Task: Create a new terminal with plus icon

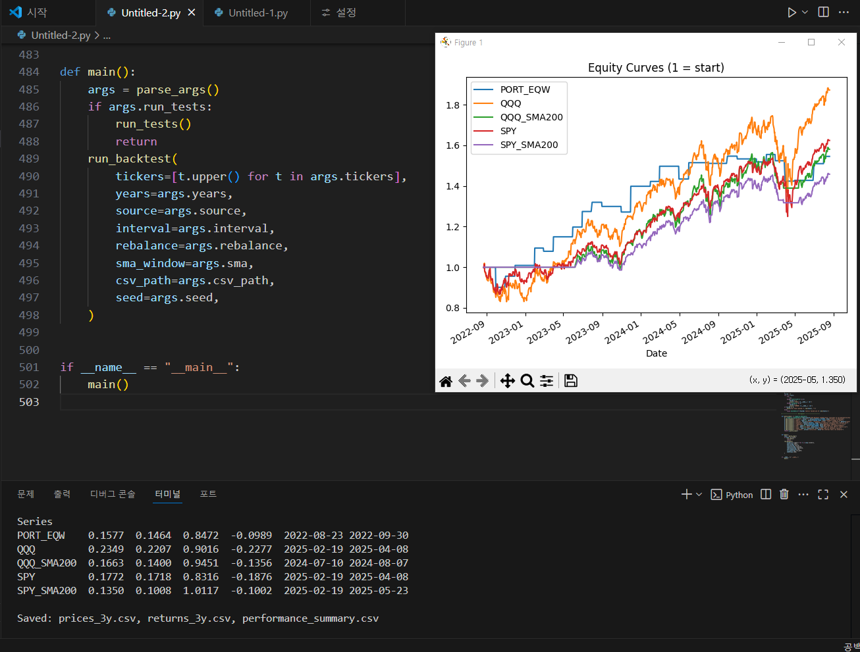Action: (x=686, y=494)
